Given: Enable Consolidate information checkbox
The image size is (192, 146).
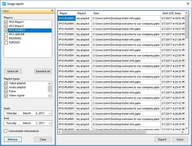Looking at the screenshot, I should point(6,131).
